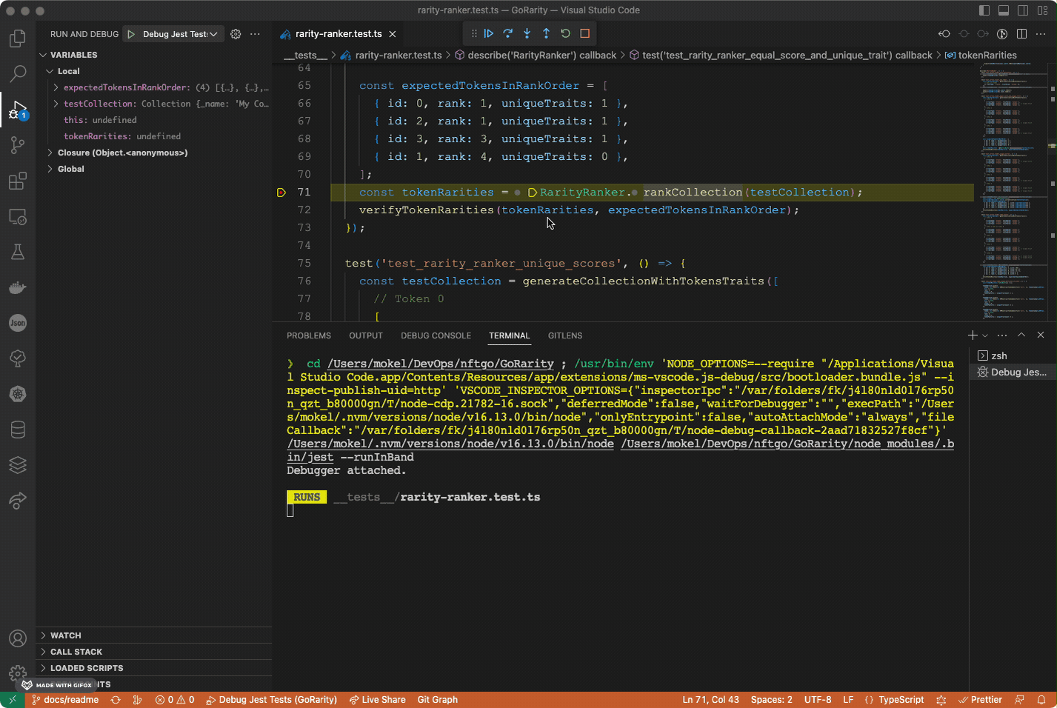
Task: Click Live Share in the status bar
Action: pos(378,700)
